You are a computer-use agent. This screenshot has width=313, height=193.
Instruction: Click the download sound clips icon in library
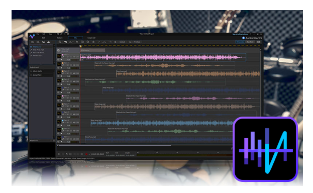pyautogui.click(x=43, y=42)
